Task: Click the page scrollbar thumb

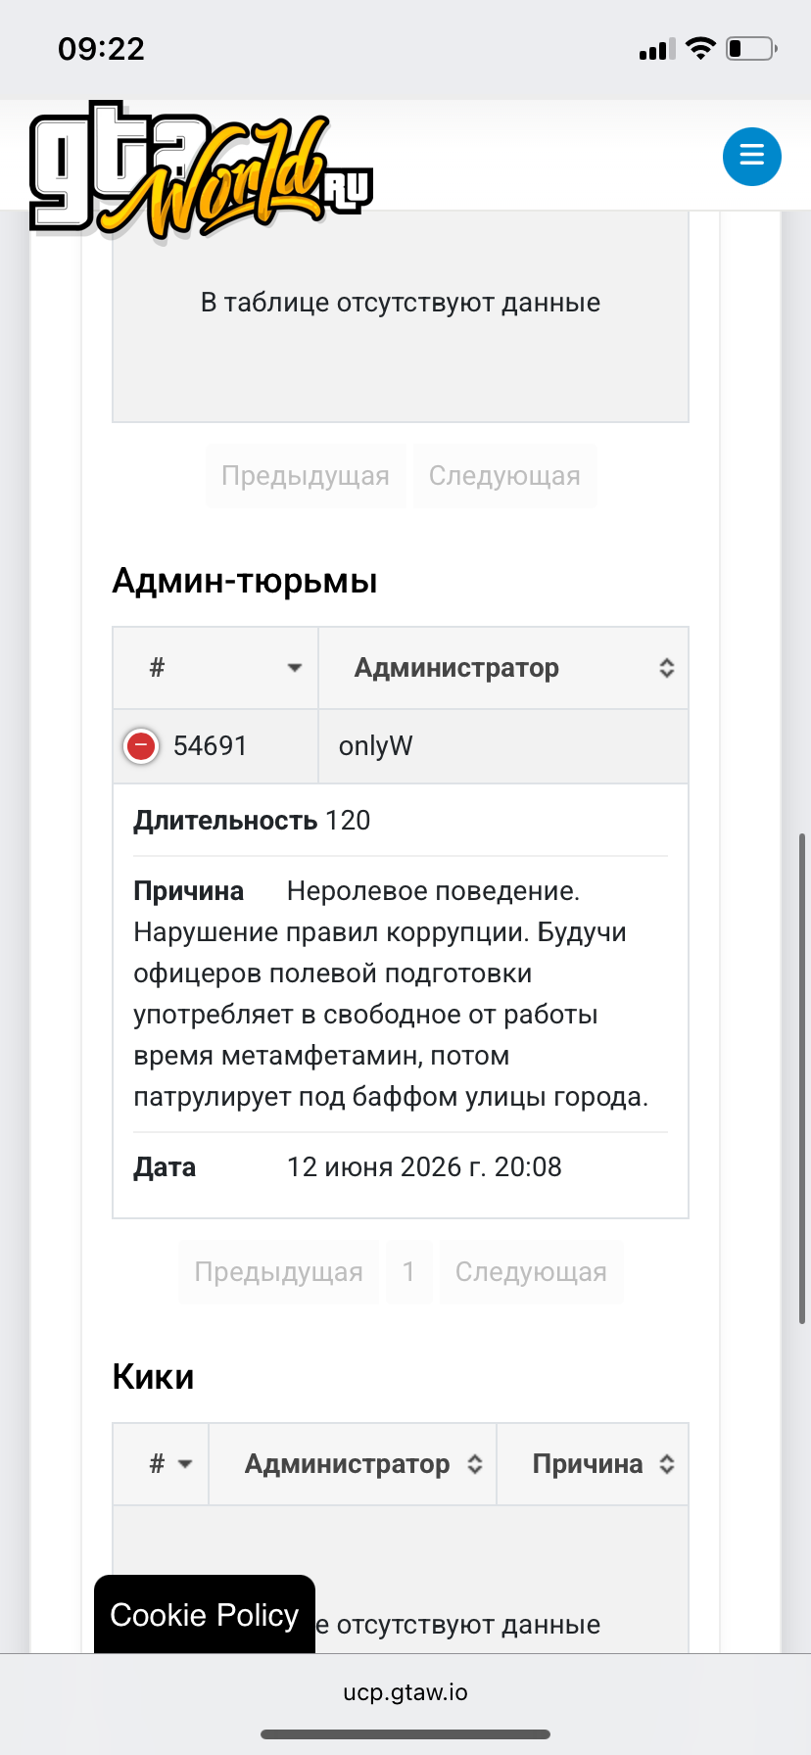Action: (x=802, y=1078)
